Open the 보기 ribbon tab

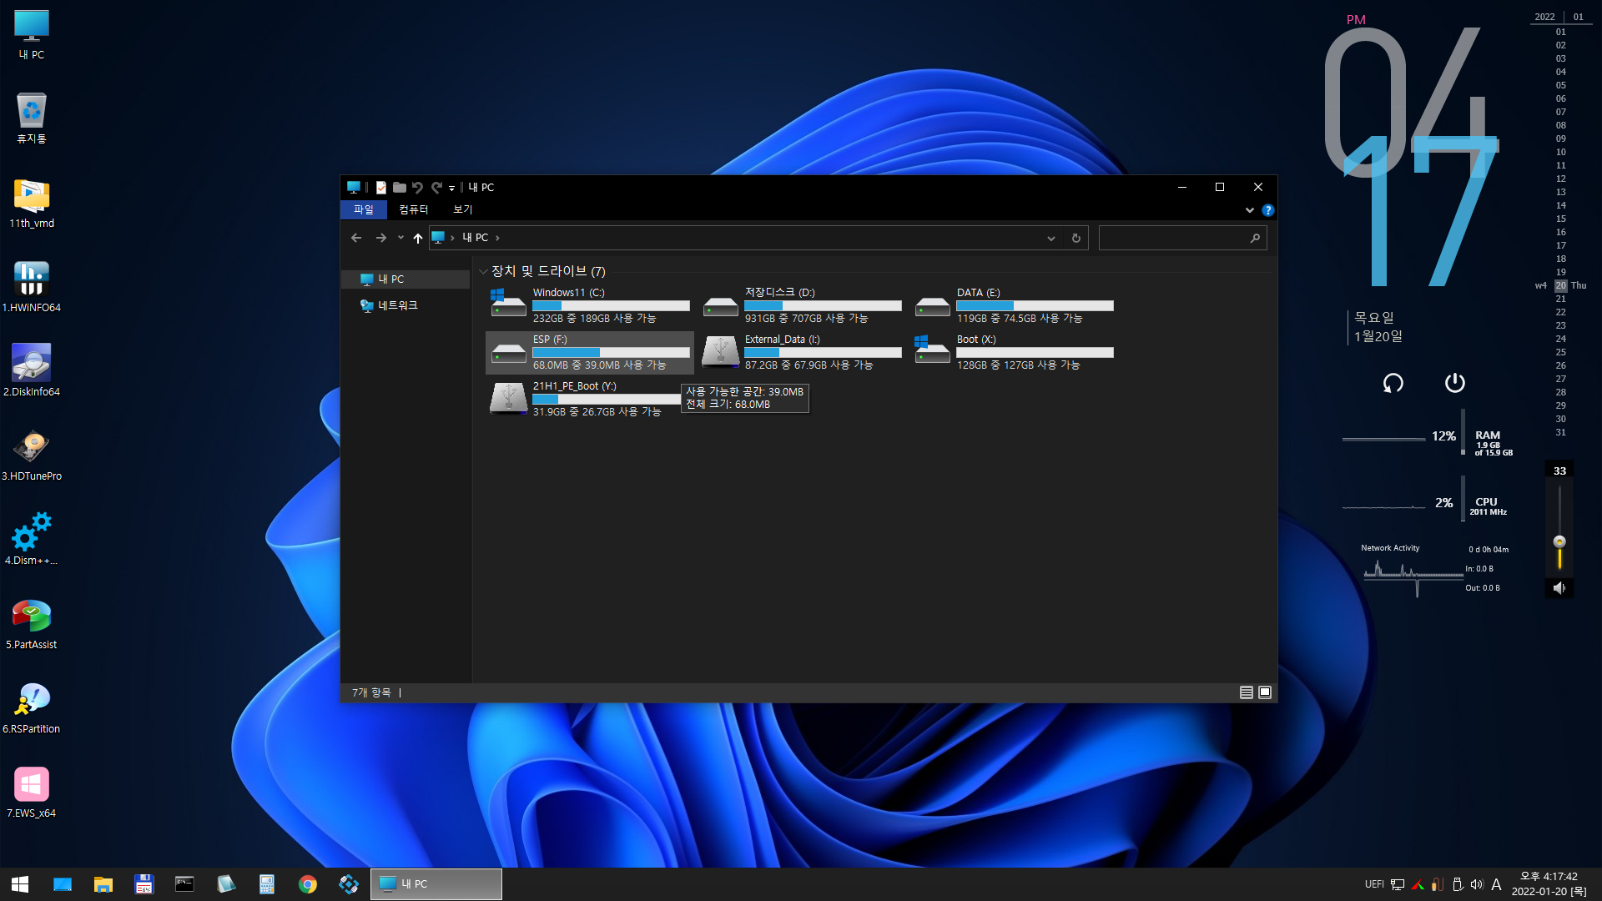pos(462,210)
